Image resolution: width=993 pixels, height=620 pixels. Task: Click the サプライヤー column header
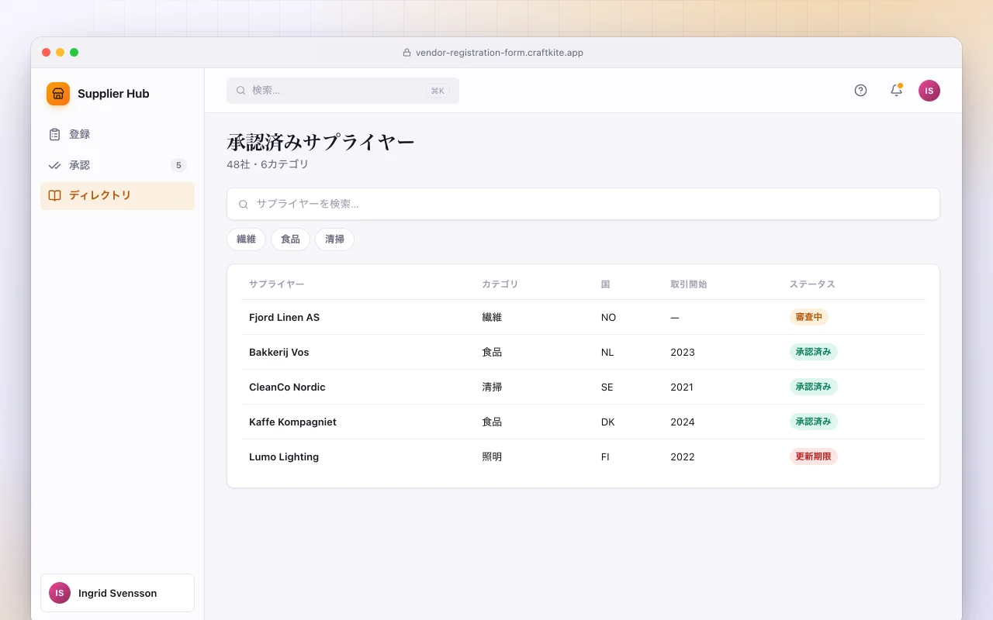[277, 284]
